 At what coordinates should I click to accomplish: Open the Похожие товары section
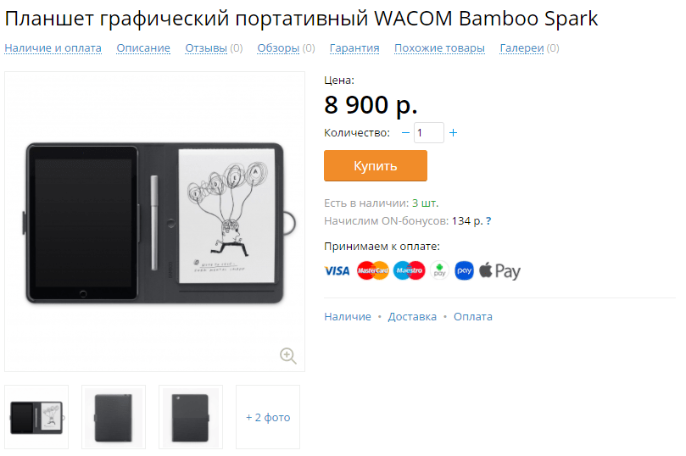[439, 48]
